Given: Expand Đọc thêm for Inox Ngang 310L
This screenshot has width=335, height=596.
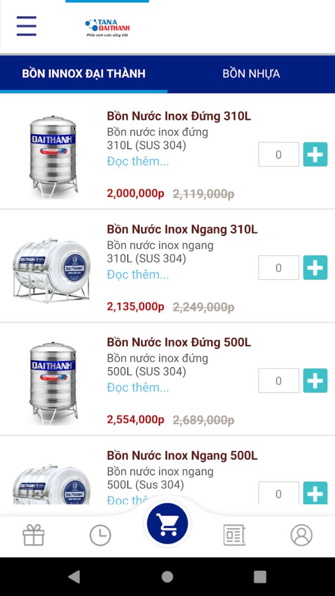Looking at the screenshot, I should pyautogui.click(x=138, y=275).
